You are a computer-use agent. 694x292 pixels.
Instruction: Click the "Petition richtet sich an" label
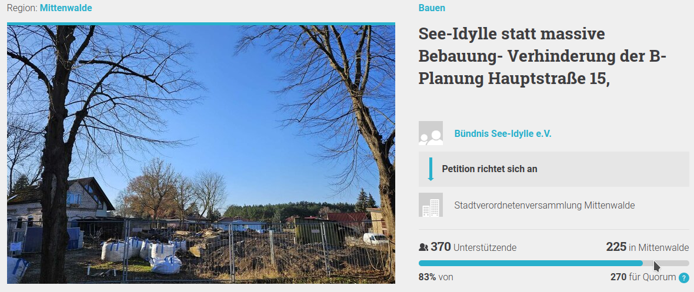(x=489, y=169)
